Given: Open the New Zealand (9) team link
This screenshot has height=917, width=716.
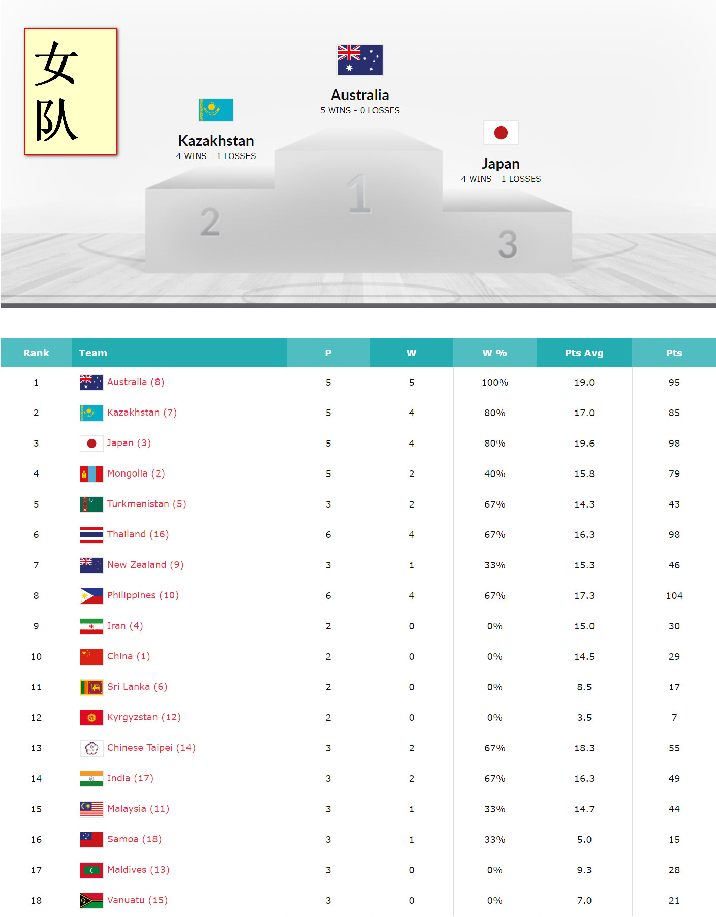Looking at the screenshot, I should [x=145, y=565].
